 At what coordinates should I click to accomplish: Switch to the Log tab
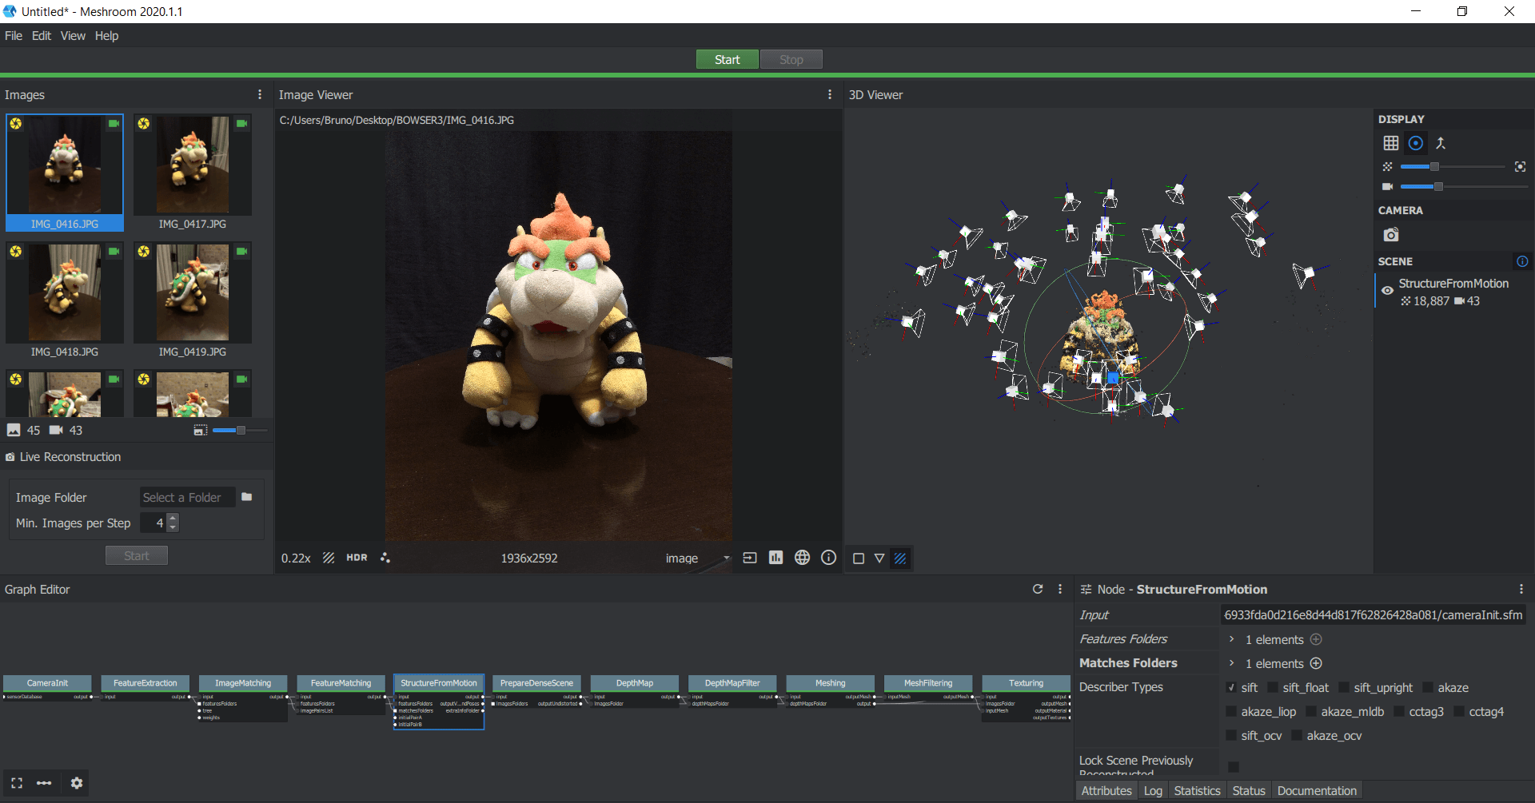[x=1153, y=790]
